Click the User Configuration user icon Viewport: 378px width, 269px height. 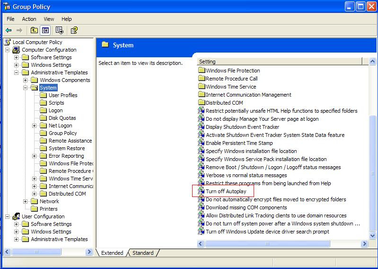16,216
